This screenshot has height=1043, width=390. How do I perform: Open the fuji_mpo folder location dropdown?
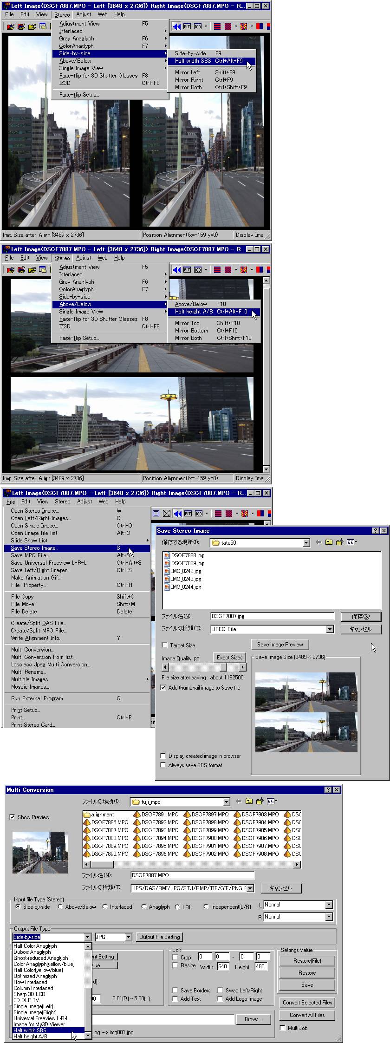pos(226,802)
